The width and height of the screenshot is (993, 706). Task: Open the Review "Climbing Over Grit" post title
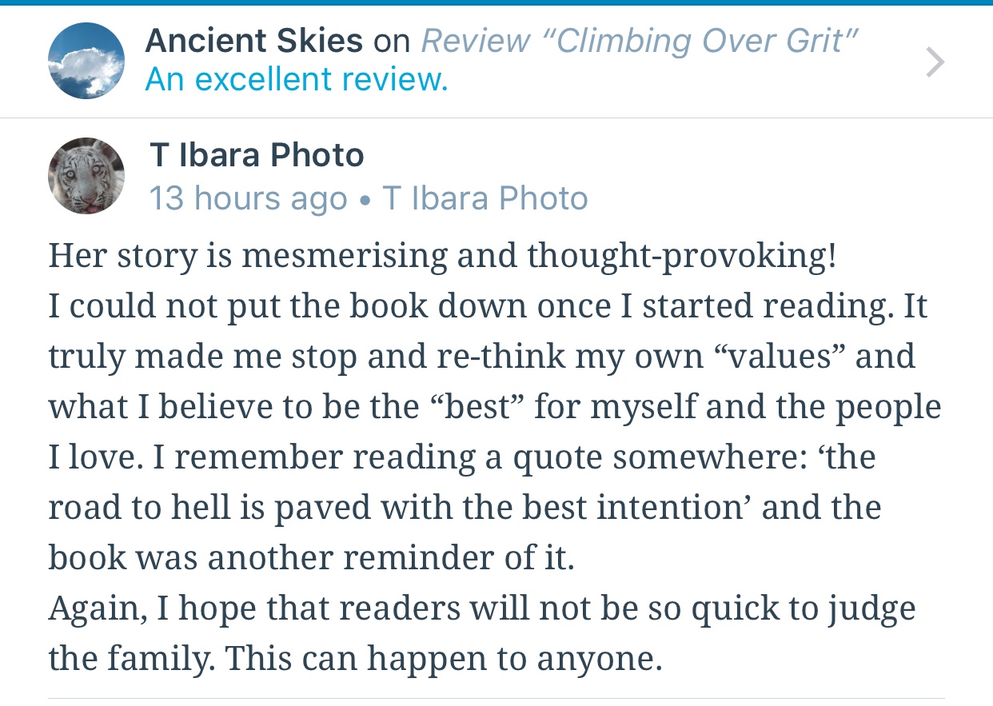point(640,41)
